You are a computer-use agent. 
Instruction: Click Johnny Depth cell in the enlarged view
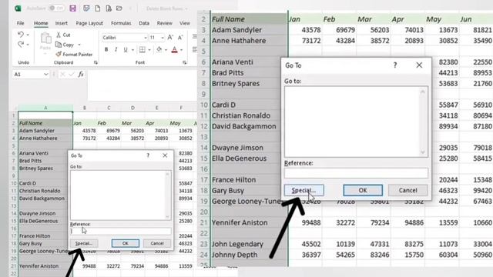click(x=249, y=255)
